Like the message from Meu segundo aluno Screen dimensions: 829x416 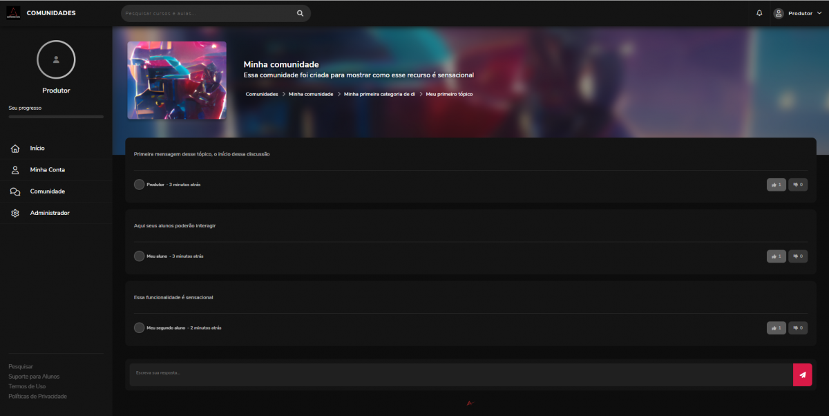(x=776, y=328)
